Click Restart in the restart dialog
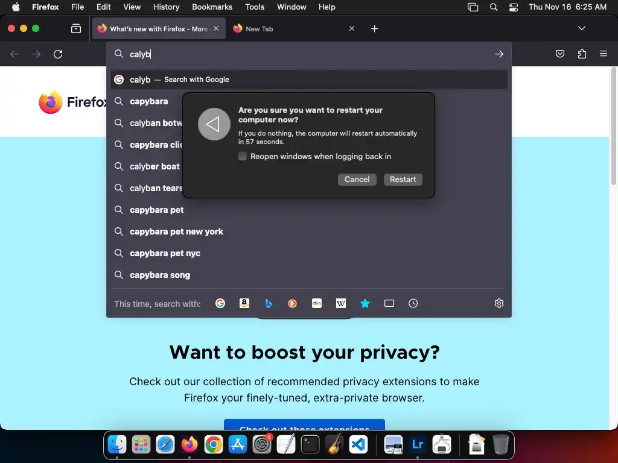The image size is (618, 463). (x=403, y=179)
